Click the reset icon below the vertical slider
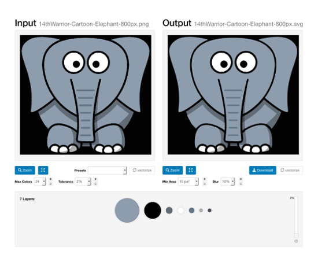The image size is (318, 266). click(296, 241)
